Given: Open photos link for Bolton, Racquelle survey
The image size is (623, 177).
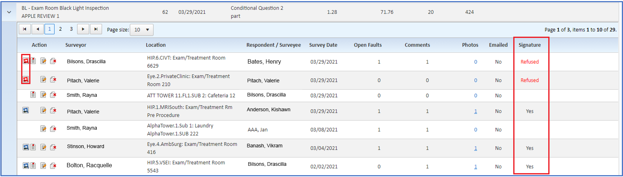Looking at the screenshot, I should pyautogui.click(x=475, y=167).
